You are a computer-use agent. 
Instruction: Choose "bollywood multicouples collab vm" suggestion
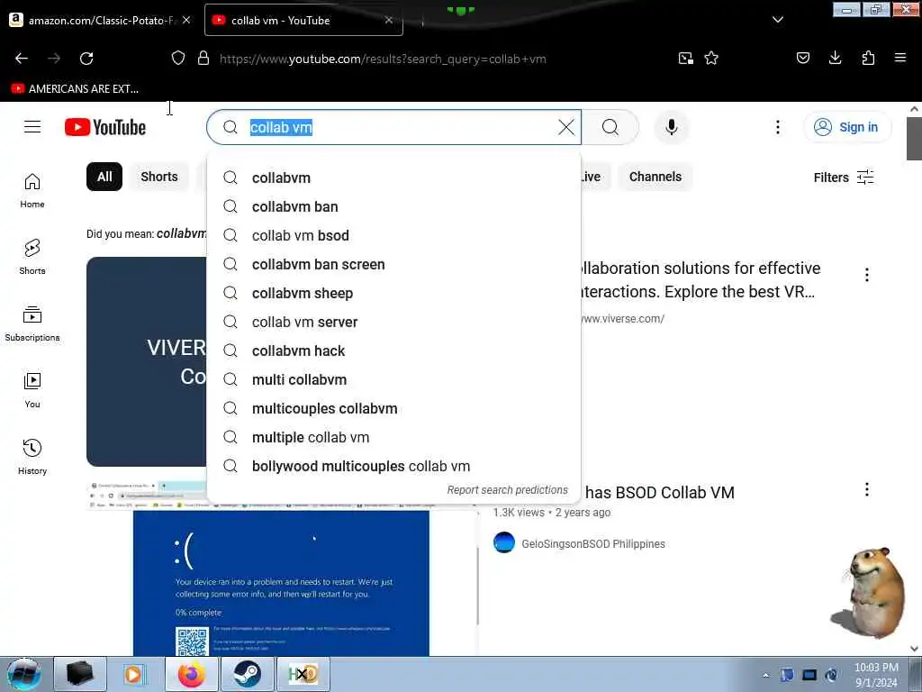[x=394, y=466]
